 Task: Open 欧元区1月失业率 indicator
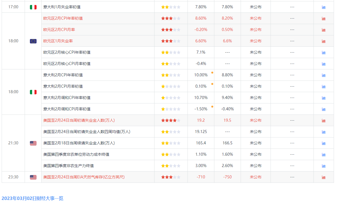(58, 41)
